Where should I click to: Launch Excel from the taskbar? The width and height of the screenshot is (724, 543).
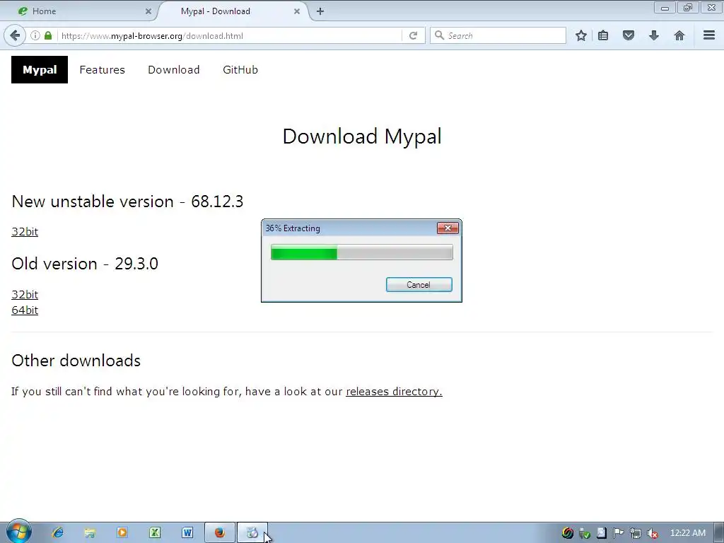155,533
